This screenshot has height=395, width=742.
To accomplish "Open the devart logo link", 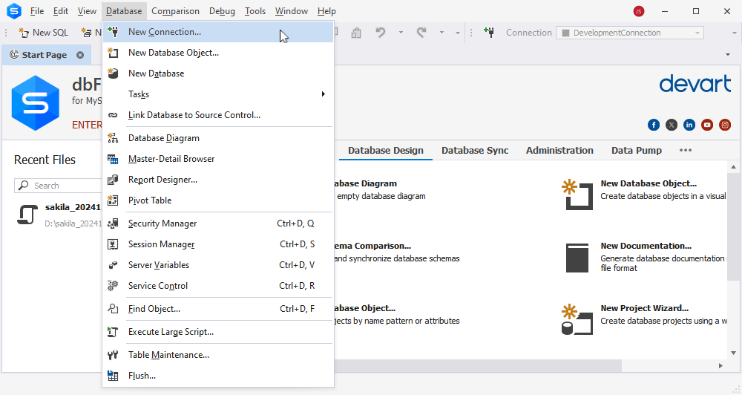I will click(695, 83).
